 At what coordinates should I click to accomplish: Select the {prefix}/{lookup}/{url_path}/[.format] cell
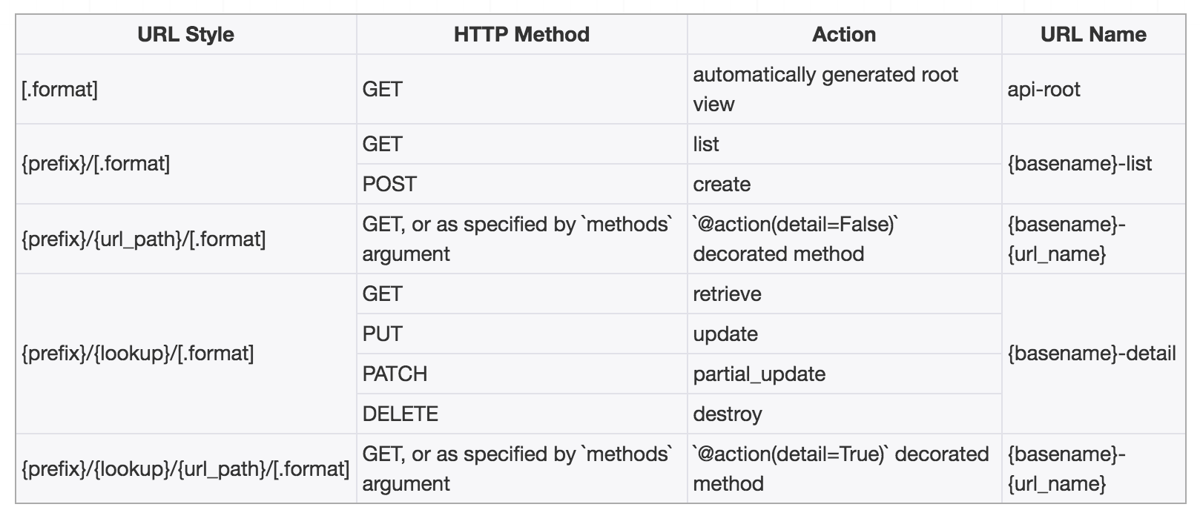click(x=185, y=468)
